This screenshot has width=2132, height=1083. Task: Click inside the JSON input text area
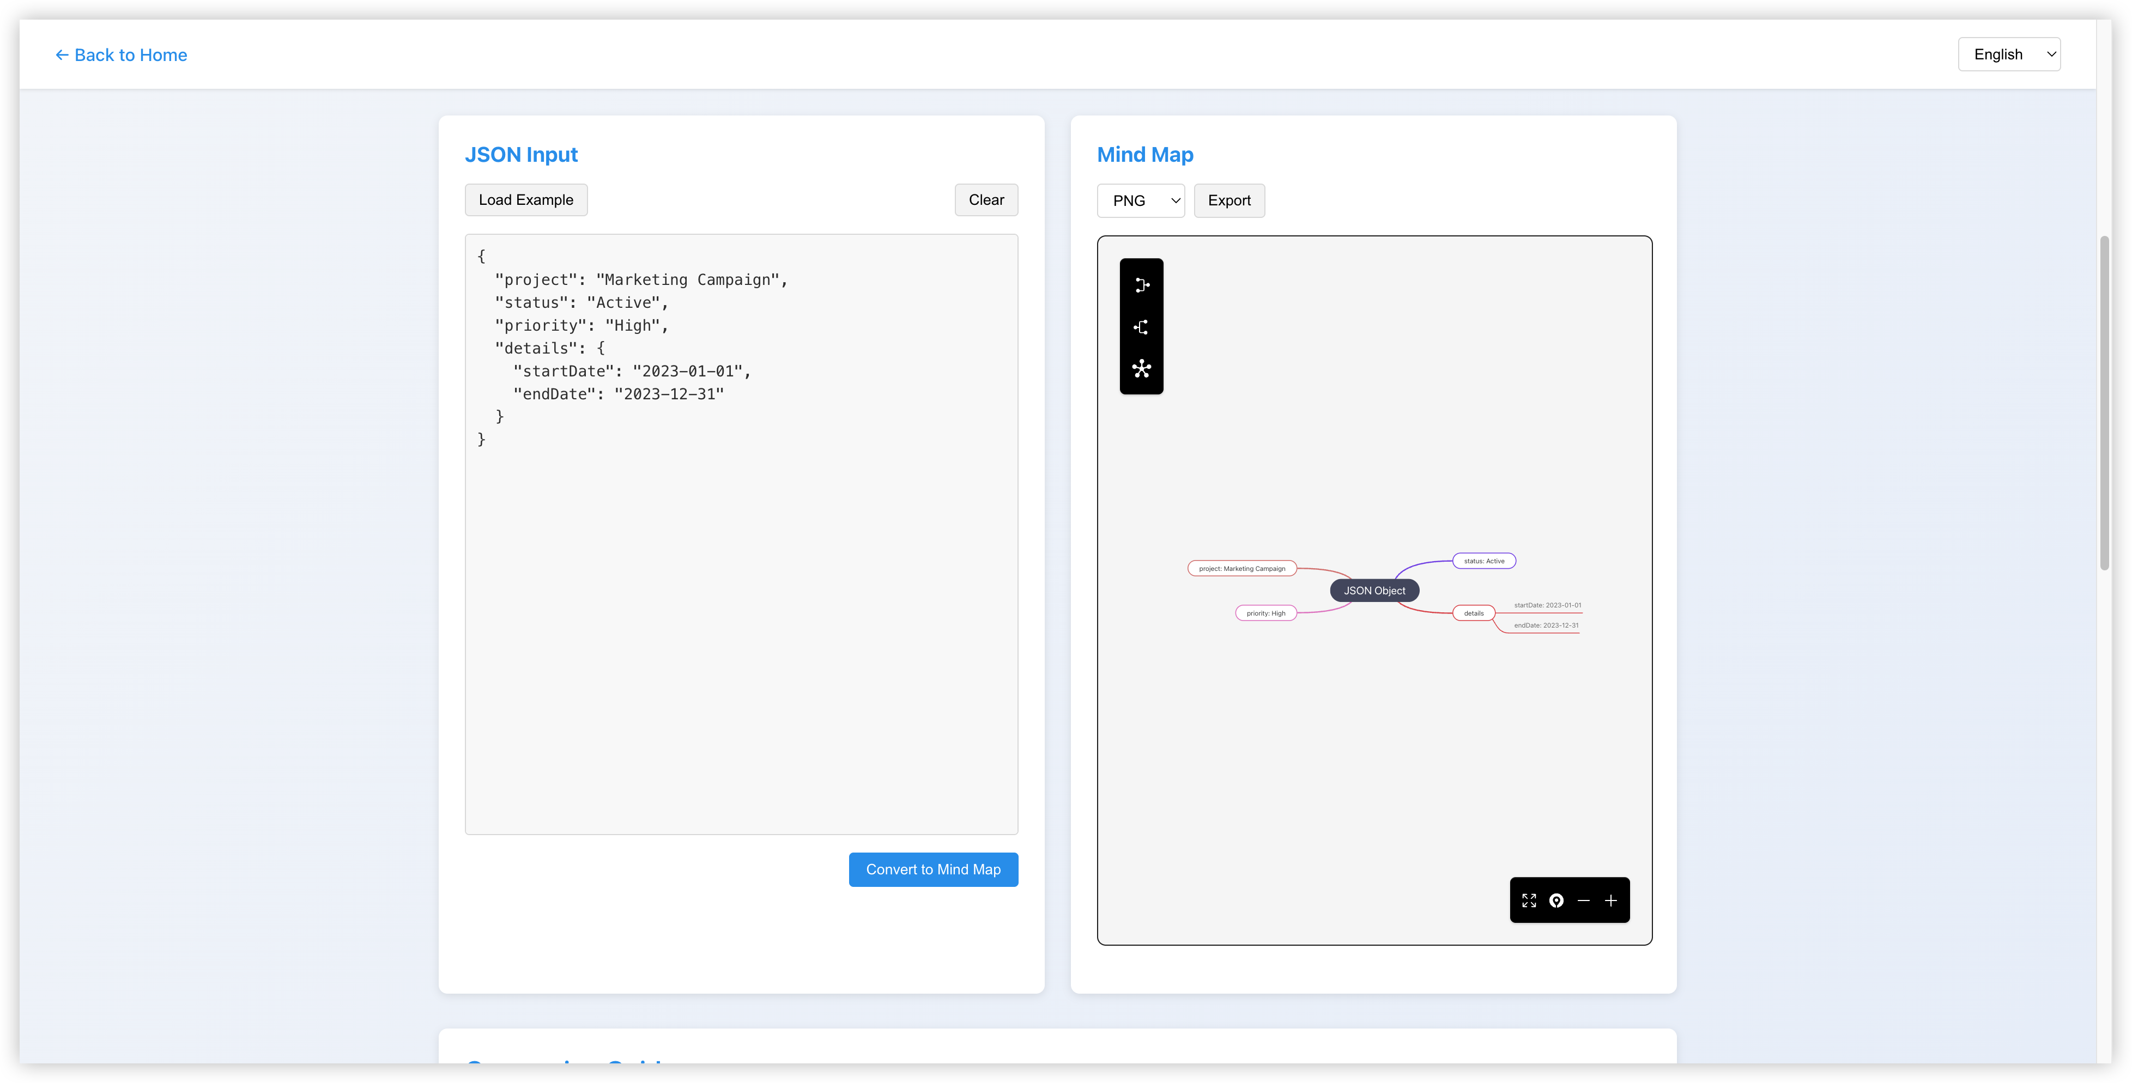click(x=741, y=534)
